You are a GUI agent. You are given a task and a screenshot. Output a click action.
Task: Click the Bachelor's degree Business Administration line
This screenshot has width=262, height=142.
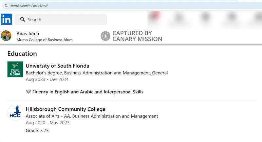coord(97,73)
